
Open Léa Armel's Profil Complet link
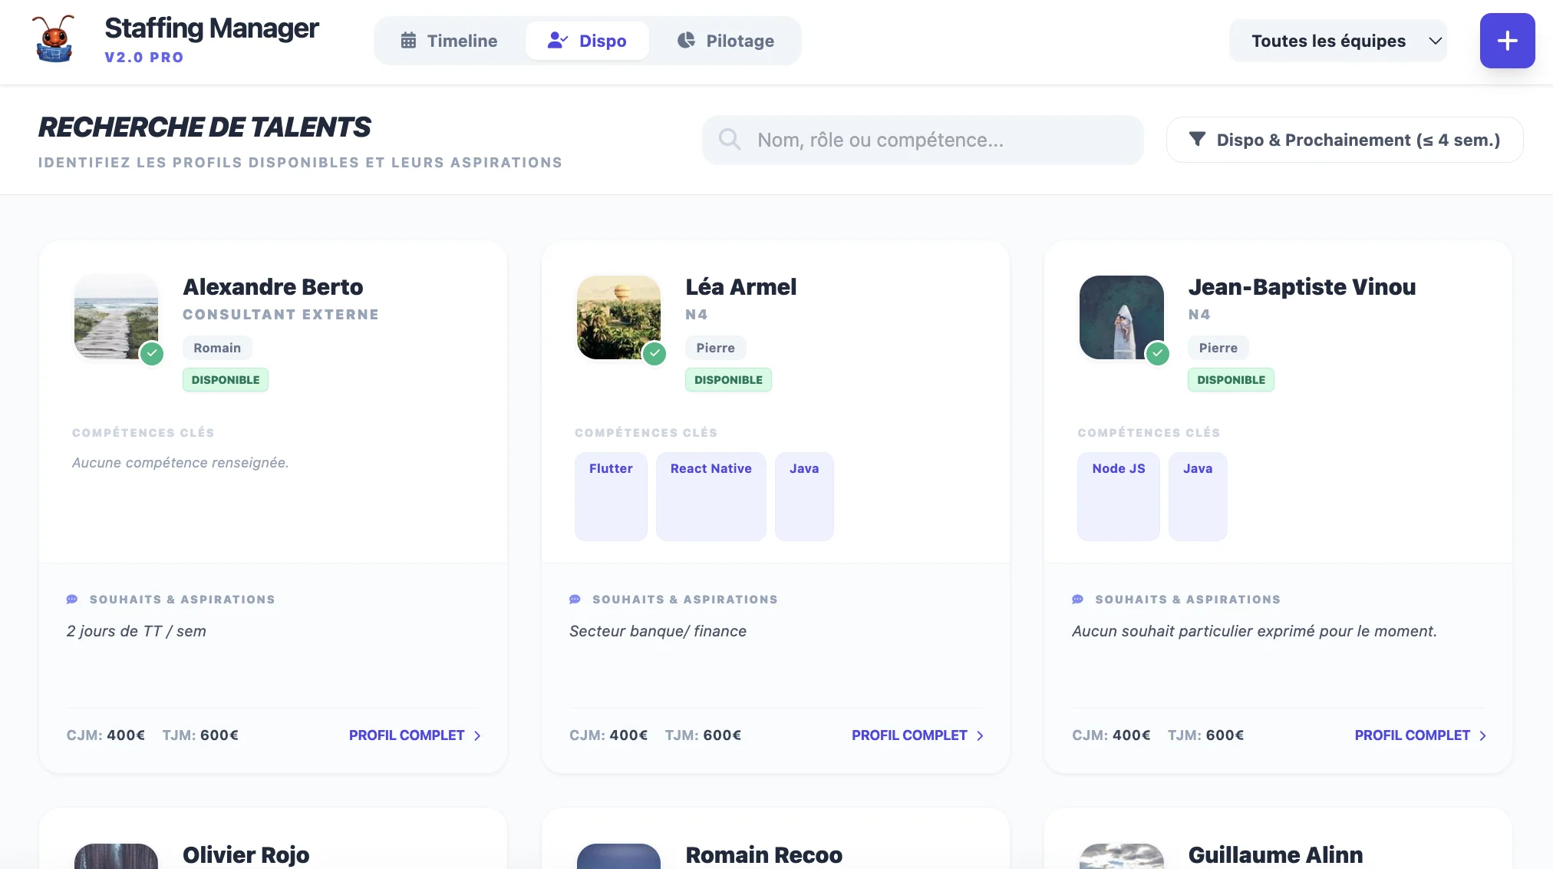(x=909, y=735)
